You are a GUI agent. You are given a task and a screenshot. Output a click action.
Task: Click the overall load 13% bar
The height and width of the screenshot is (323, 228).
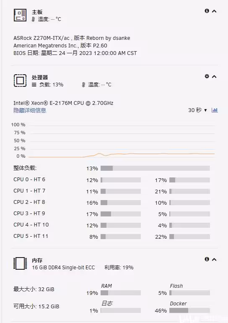[x=155, y=168]
